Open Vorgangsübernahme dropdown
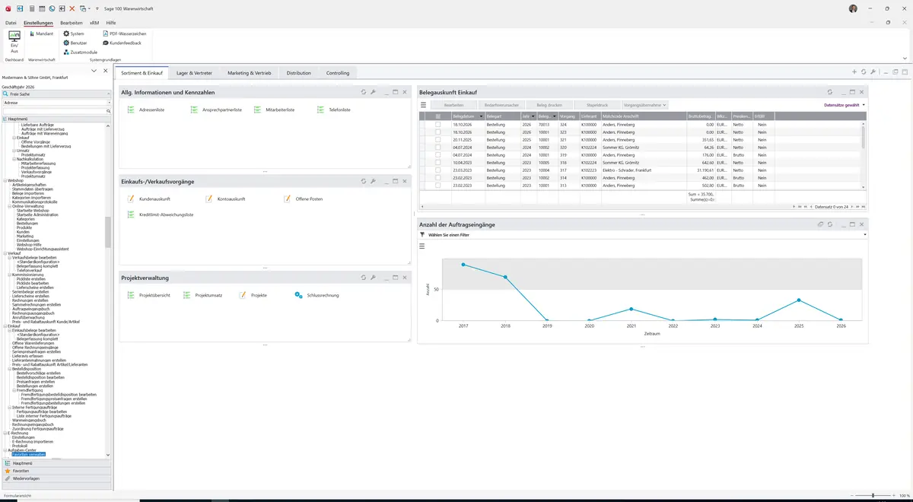 pos(644,105)
